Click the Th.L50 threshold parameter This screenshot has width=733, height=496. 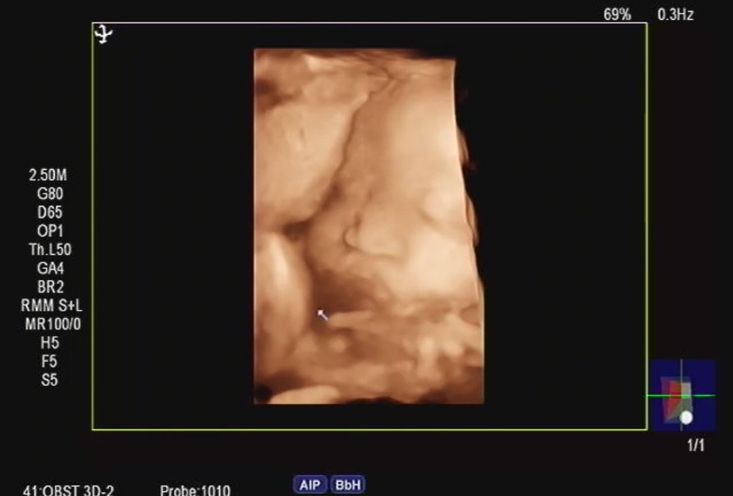point(49,250)
